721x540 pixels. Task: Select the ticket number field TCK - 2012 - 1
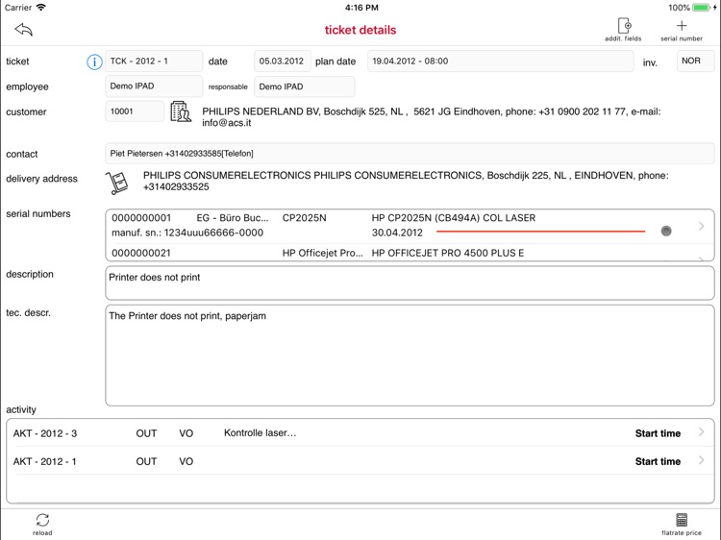click(154, 61)
